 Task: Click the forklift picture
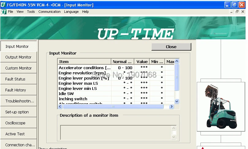tap(221, 107)
